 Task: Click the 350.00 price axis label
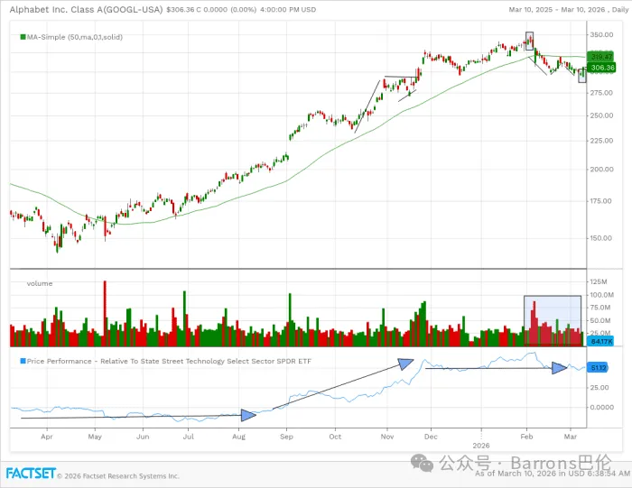pos(602,35)
